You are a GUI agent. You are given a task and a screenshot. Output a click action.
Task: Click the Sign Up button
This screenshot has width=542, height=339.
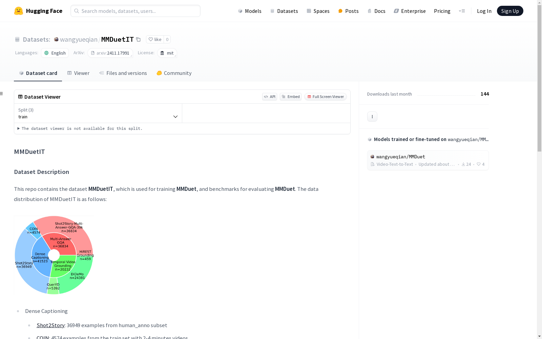tap(510, 11)
